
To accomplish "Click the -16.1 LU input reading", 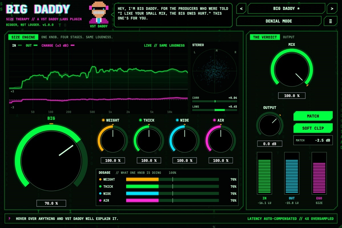I will (x=264, y=203).
